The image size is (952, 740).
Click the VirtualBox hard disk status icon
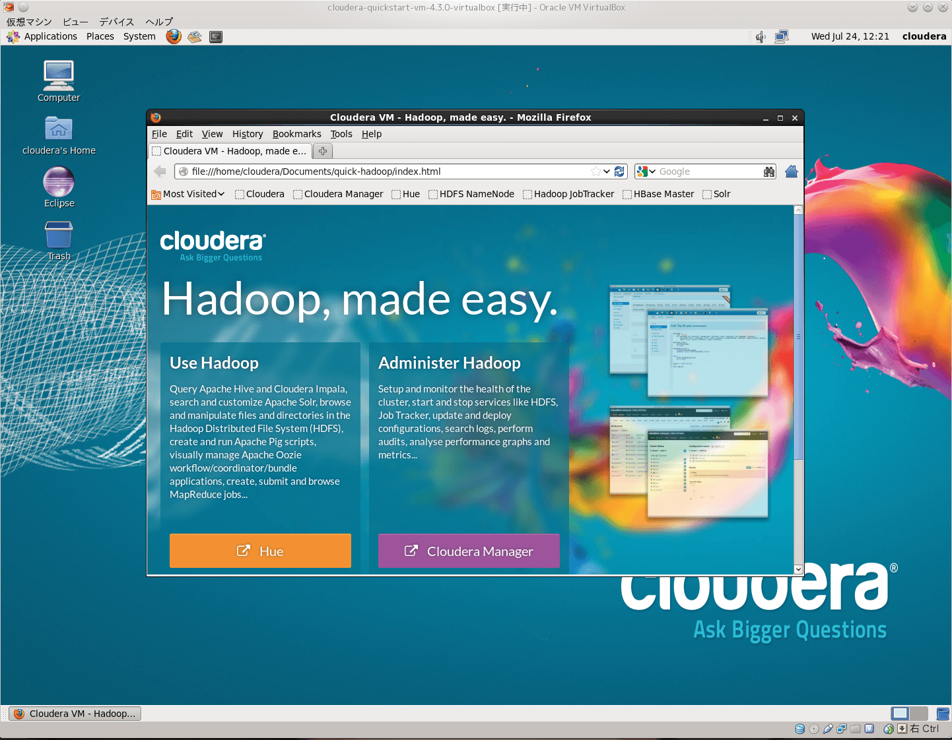(x=800, y=729)
